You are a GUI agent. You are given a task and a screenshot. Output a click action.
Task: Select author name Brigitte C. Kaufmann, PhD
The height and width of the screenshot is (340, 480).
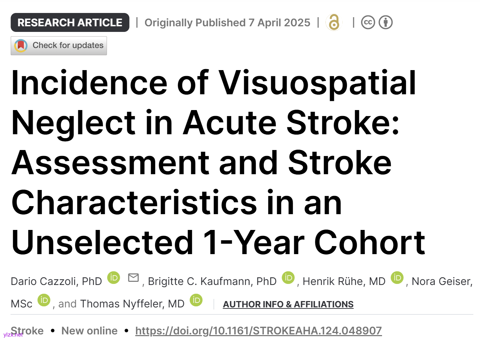coord(212,281)
